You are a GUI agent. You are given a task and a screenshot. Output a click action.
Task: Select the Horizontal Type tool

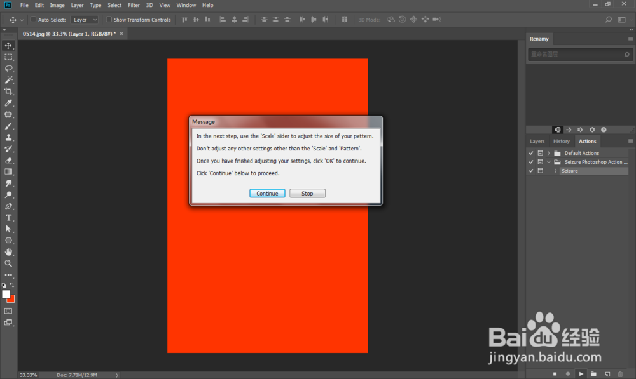coord(8,218)
